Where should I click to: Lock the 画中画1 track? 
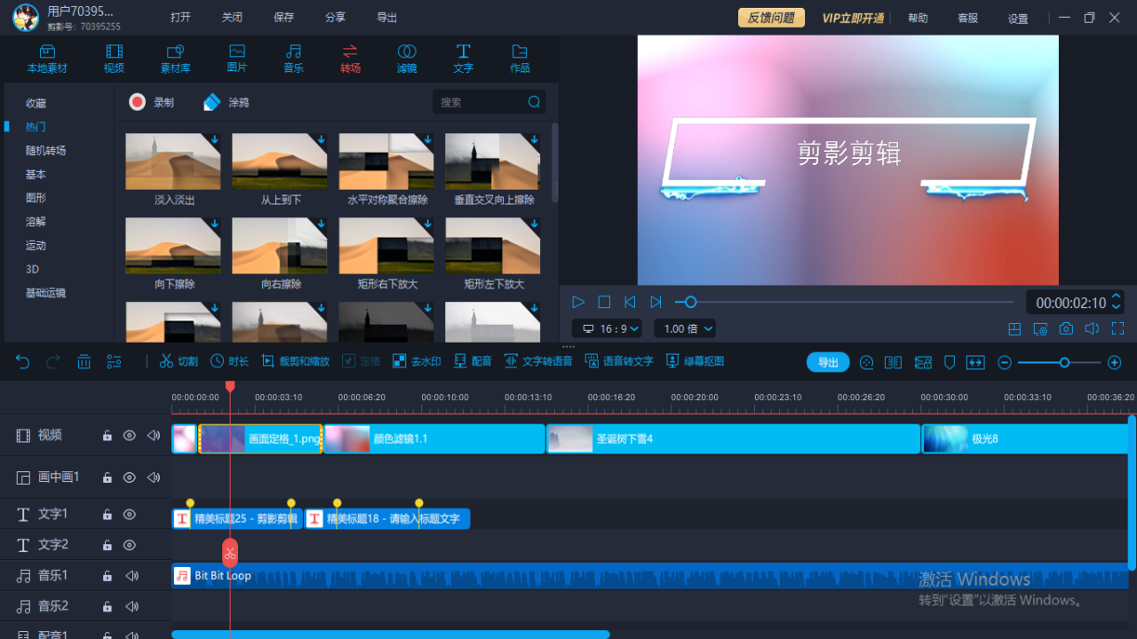click(107, 477)
